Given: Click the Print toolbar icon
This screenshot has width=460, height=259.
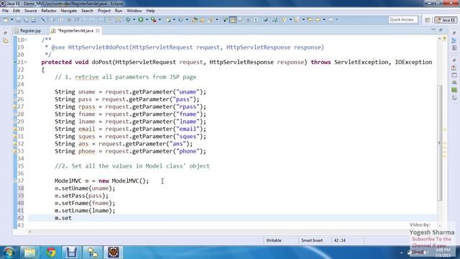Looking at the screenshot, I should click(34, 19).
